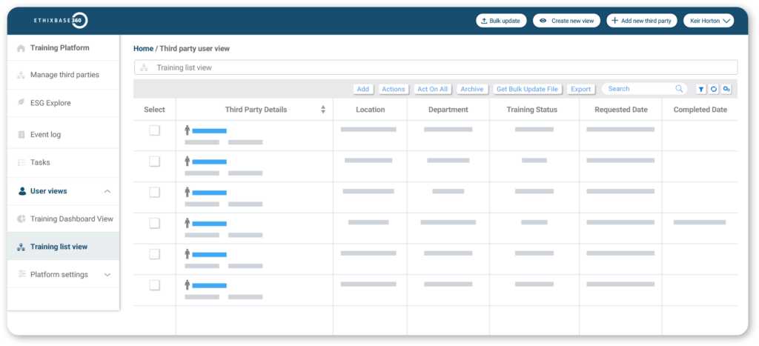Click the ESG Explore leaf icon
This screenshot has width=759, height=346.
coord(21,103)
